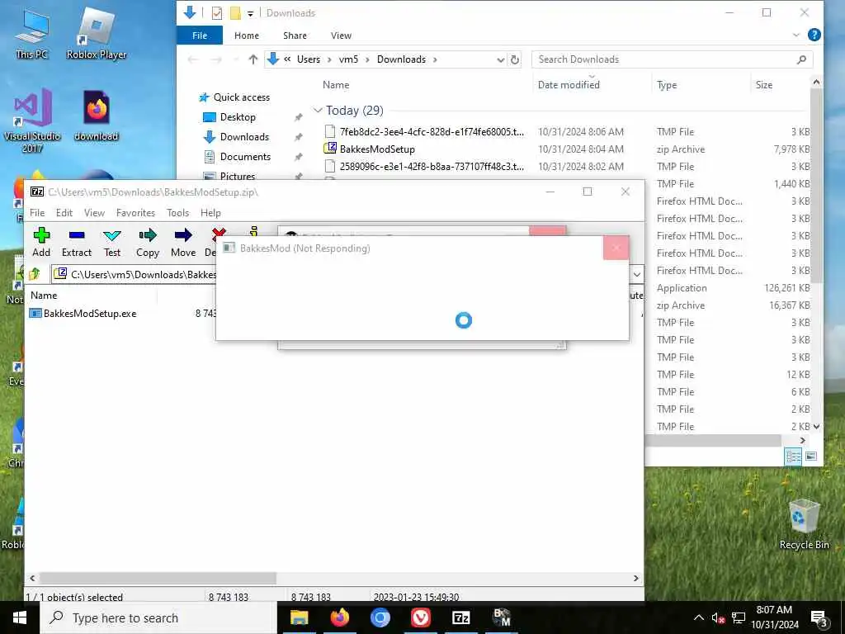Select Quick access in Explorer sidebar
The height and width of the screenshot is (634, 845).
pos(241,97)
